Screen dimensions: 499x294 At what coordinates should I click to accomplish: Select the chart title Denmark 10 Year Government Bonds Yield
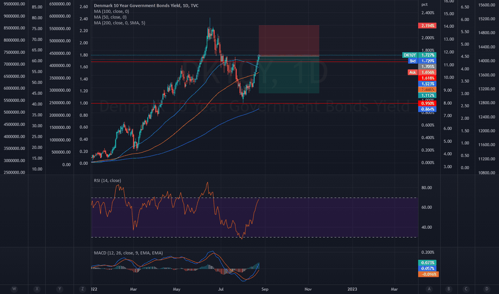(x=146, y=5)
